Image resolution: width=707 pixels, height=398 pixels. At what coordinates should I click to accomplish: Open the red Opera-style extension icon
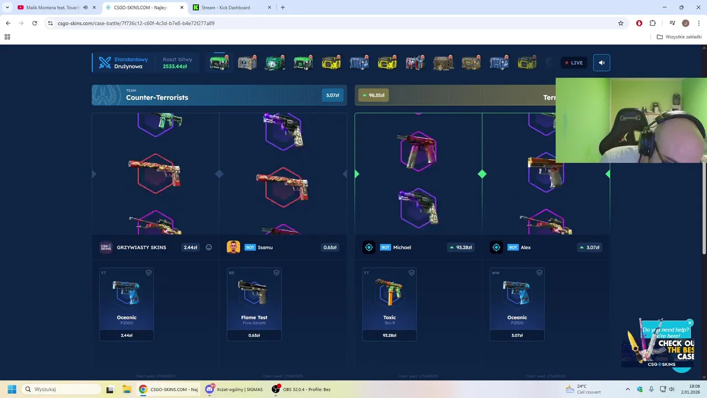click(639, 23)
